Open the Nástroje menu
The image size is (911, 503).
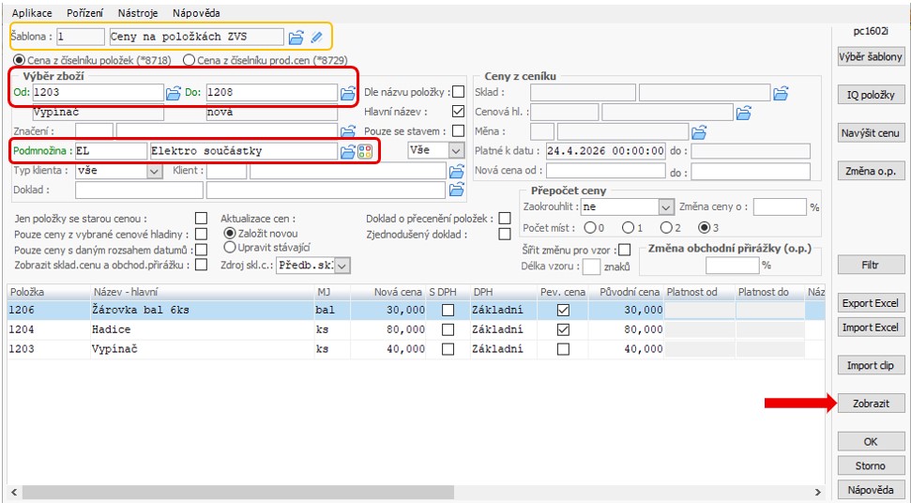click(x=137, y=14)
